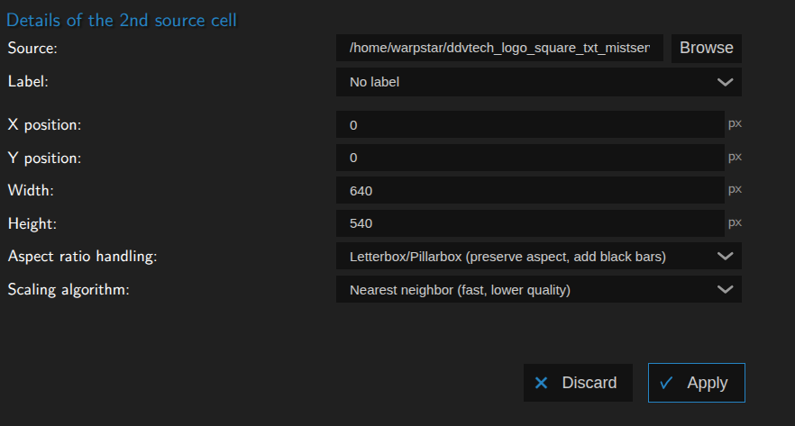Open the Label dropdown showing No label
This screenshot has width=795, height=426.
tap(538, 82)
